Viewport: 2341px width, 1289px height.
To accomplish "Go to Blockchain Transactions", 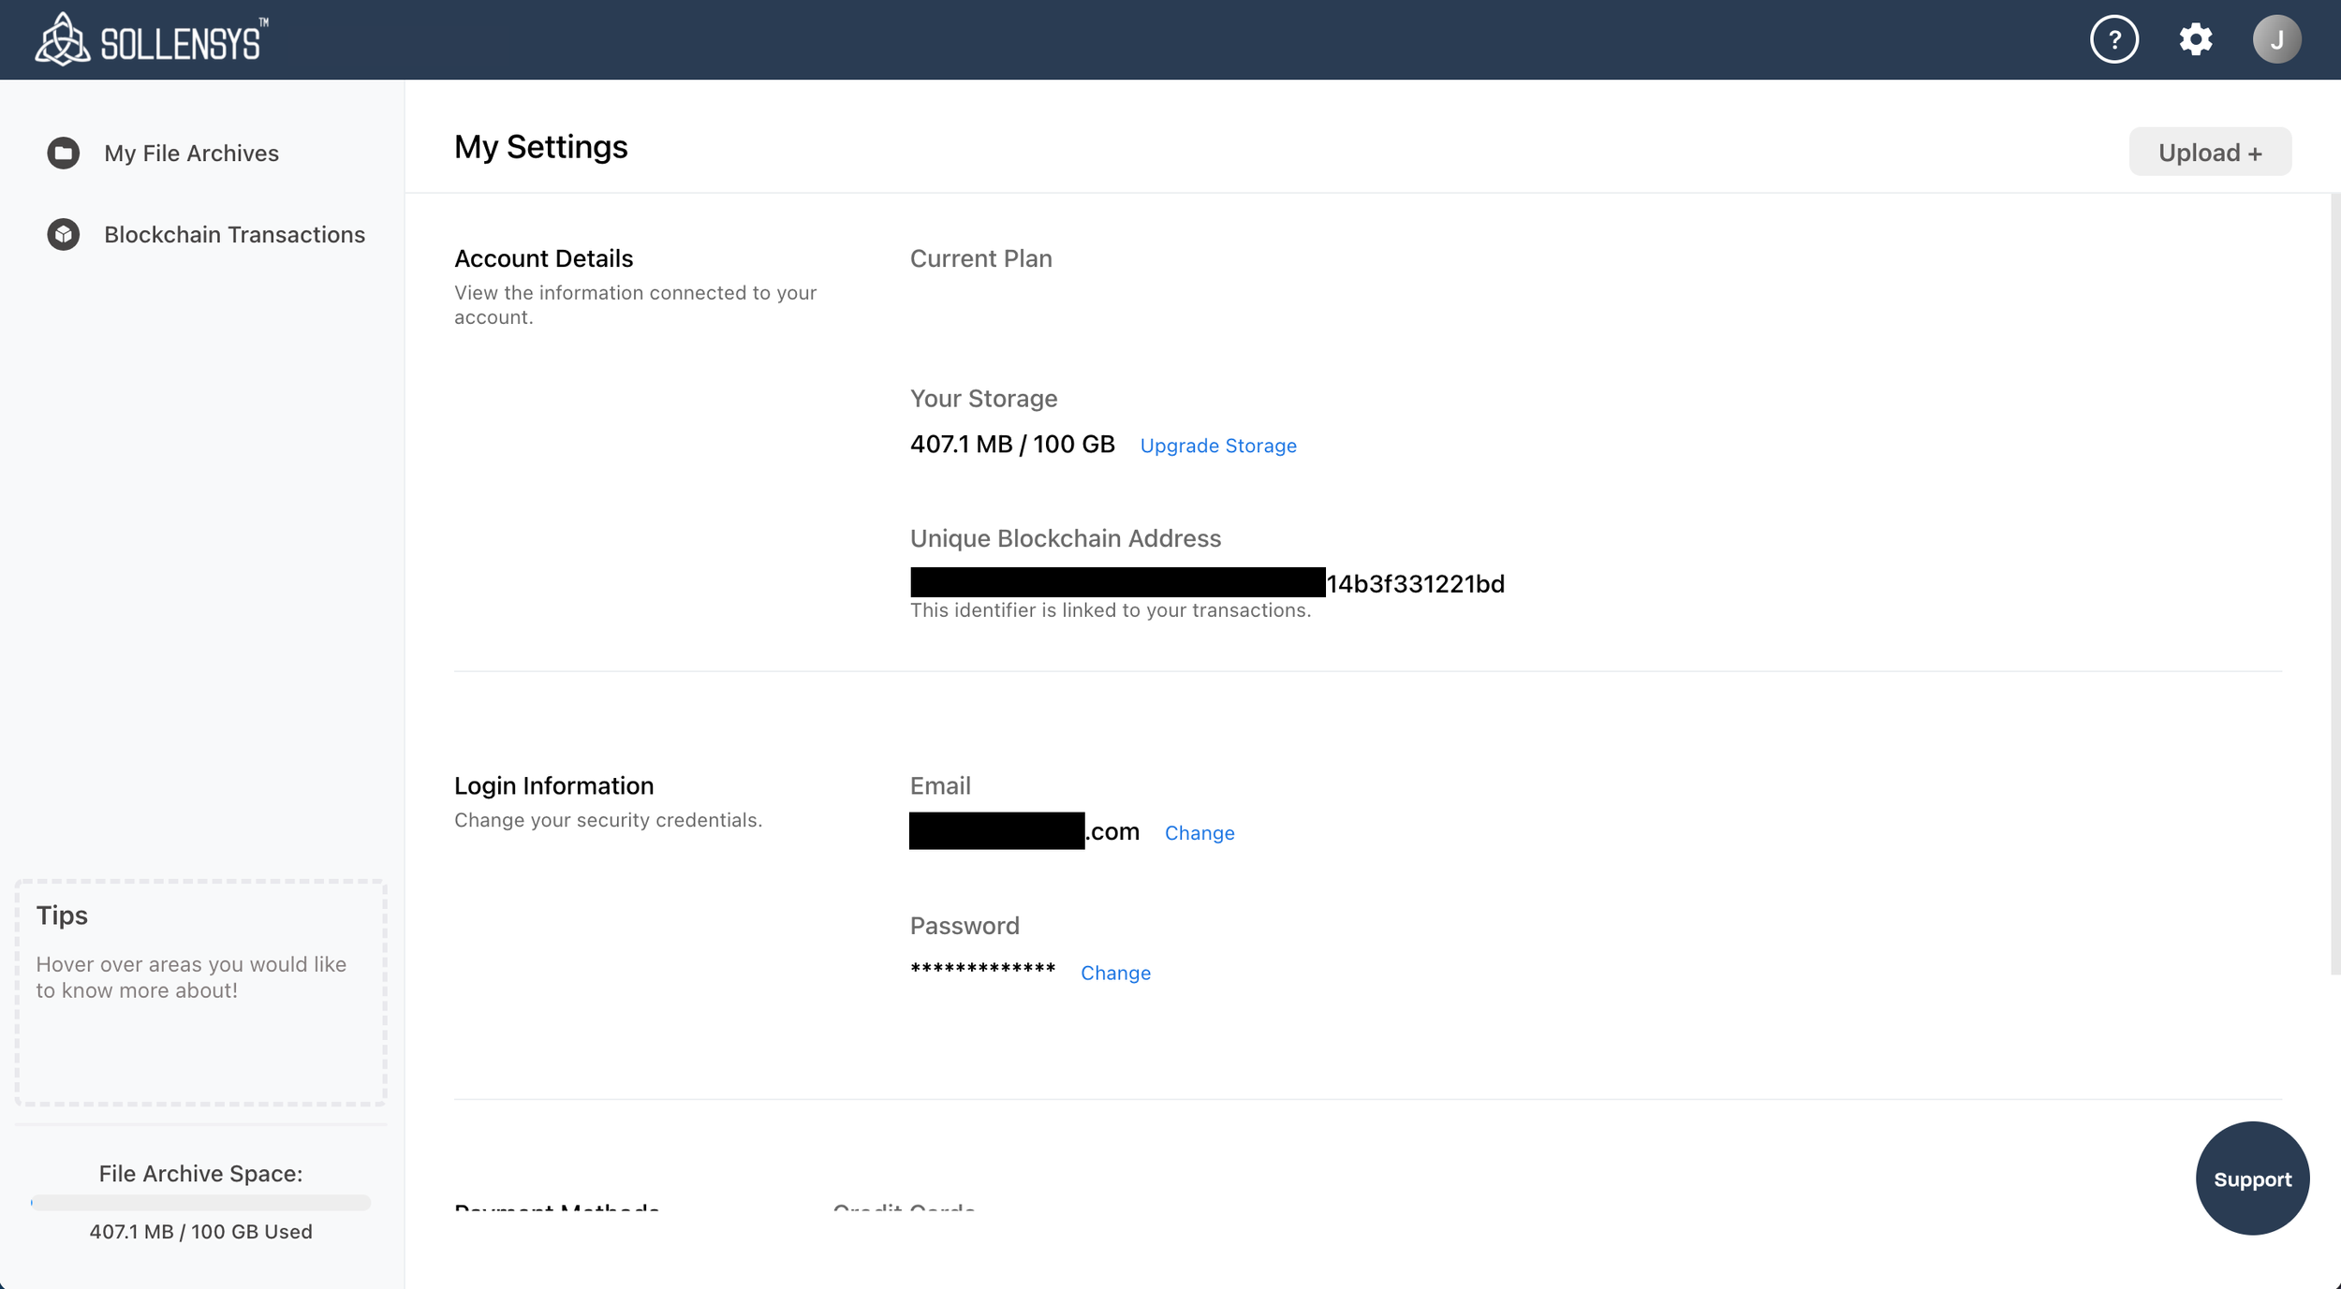I will [234, 234].
